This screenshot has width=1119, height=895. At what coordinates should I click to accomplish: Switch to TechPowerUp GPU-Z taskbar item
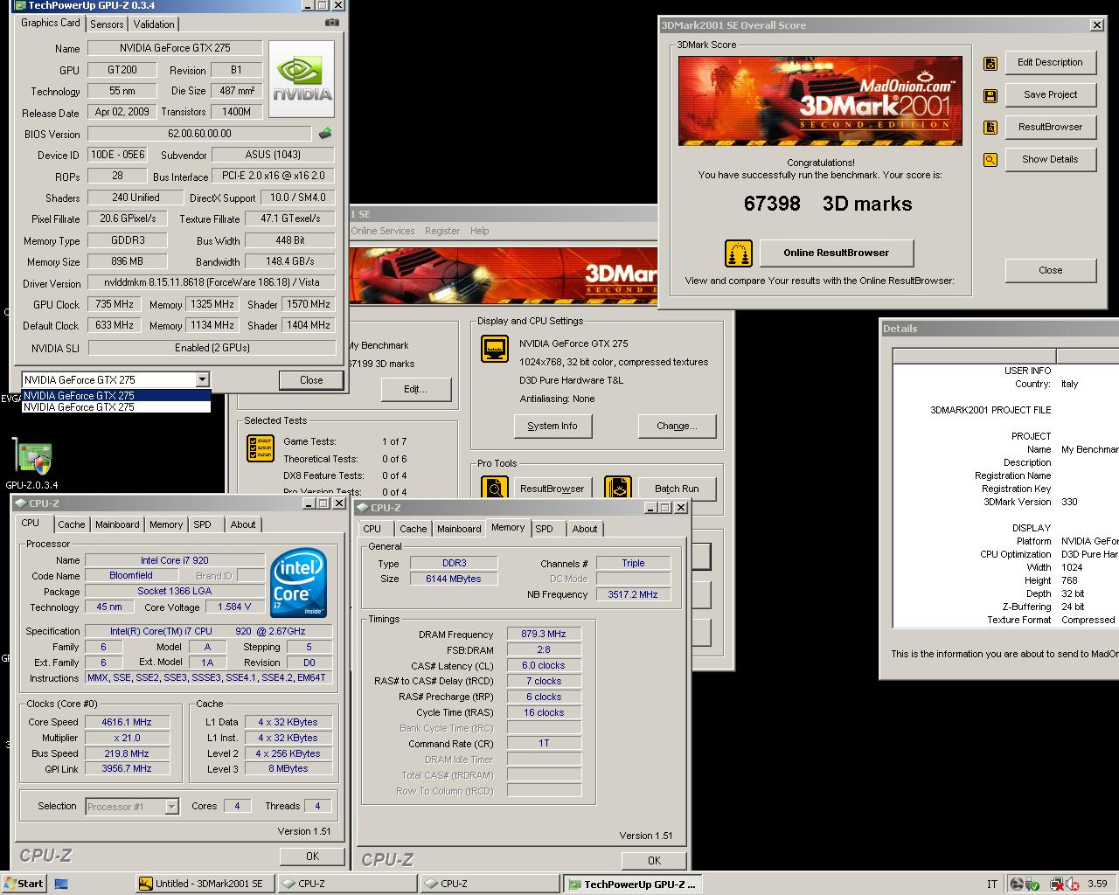pos(632,884)
